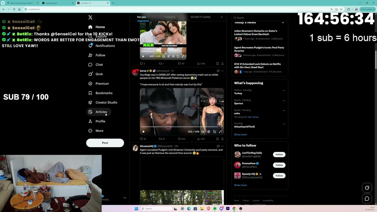Open Creator Studio in the sidebar
The image size is (377, 212).
click(102, 102)
